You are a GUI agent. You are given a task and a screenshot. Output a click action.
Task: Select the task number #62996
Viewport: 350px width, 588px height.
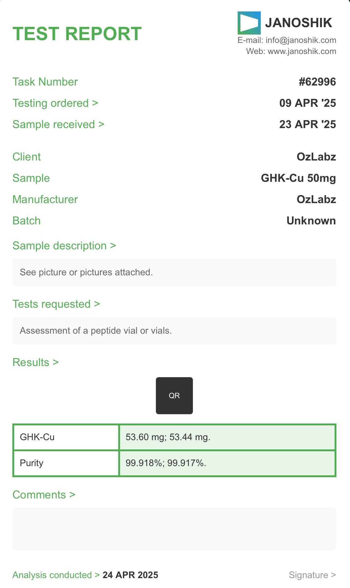pyautogui.click(x=317, y=82)
